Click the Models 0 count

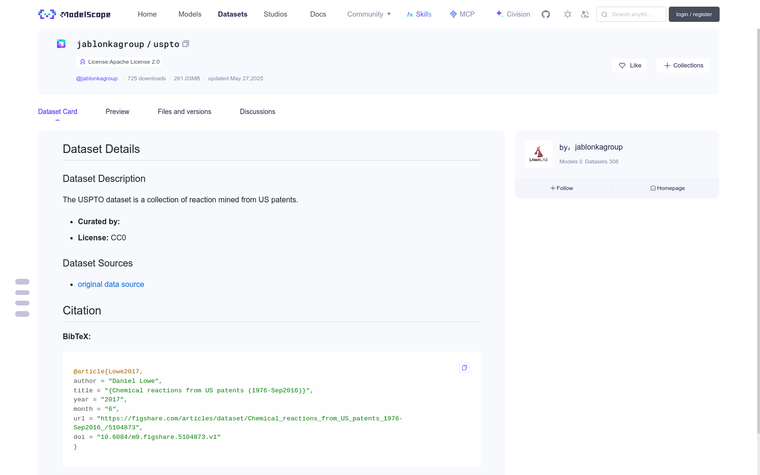pyautogui.click(x=571, y=161)
